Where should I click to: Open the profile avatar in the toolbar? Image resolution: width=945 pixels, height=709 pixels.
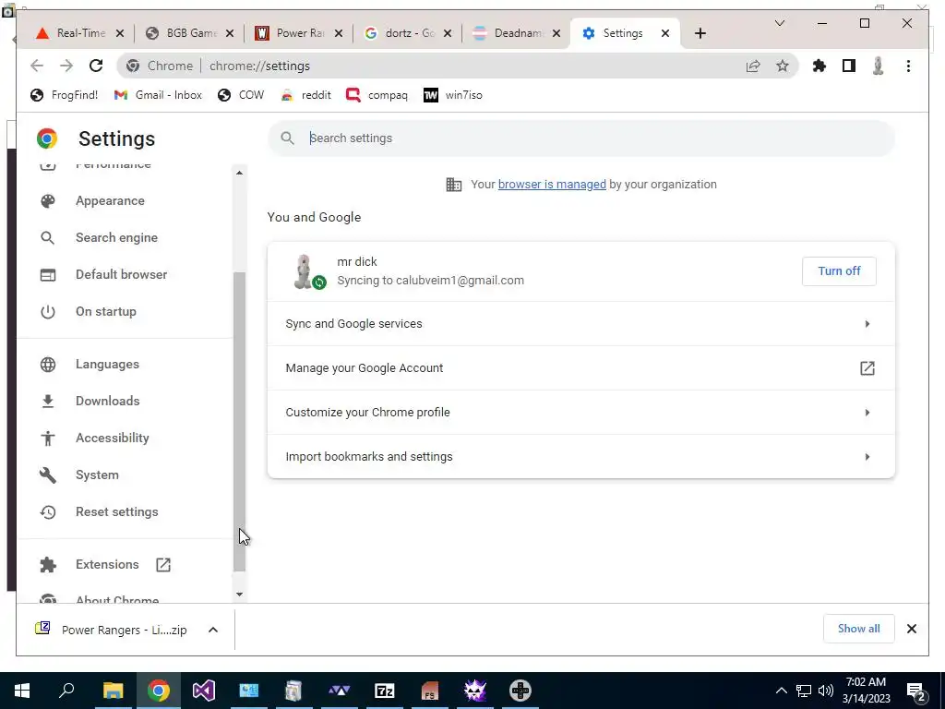(879, 66)
